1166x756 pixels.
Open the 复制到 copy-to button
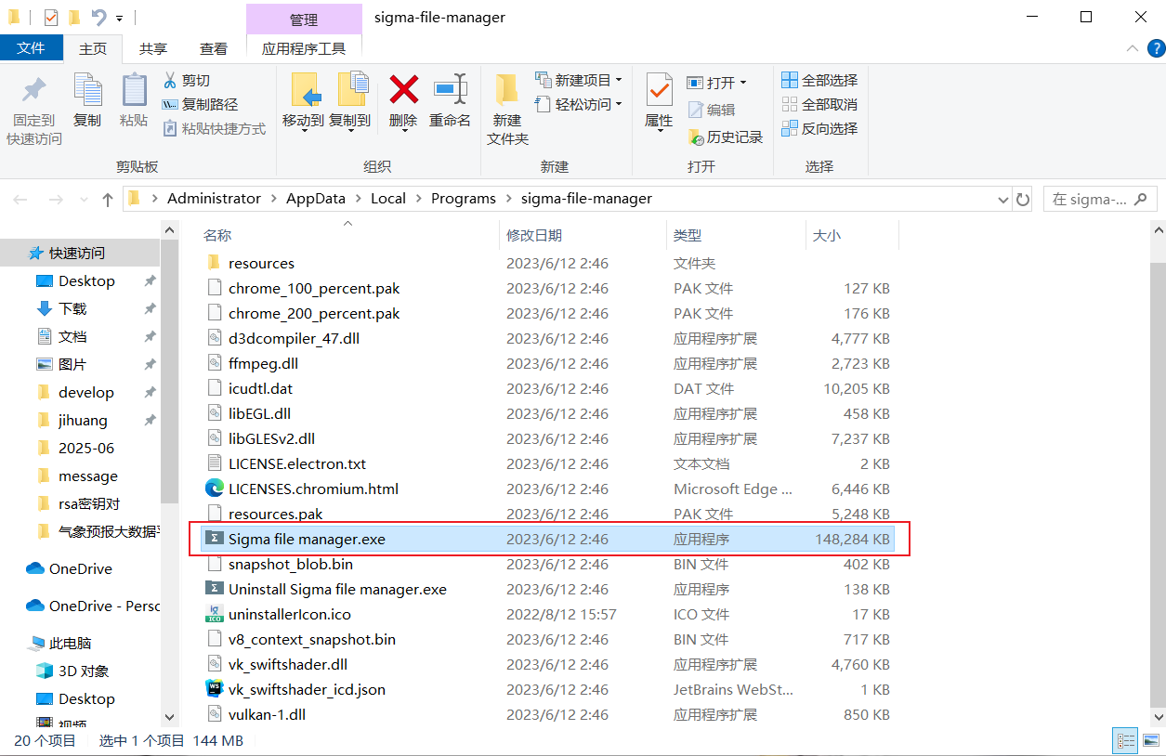click(x=349, y=101)
